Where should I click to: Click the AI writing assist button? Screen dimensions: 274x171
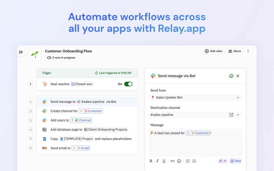coord(222,161)
